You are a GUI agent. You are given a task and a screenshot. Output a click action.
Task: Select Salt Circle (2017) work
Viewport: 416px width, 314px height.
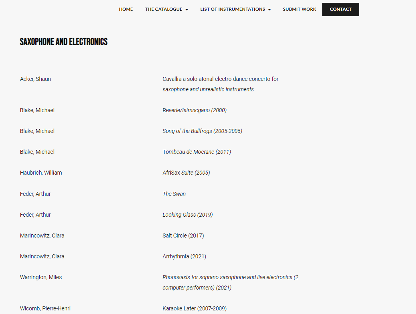coord(183,235)
